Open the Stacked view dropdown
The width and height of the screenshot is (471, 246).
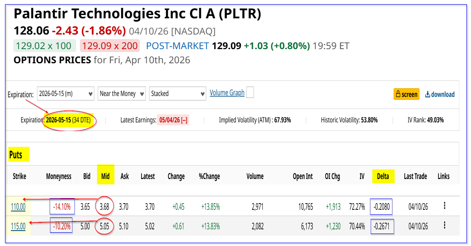(x=178, y=94)
